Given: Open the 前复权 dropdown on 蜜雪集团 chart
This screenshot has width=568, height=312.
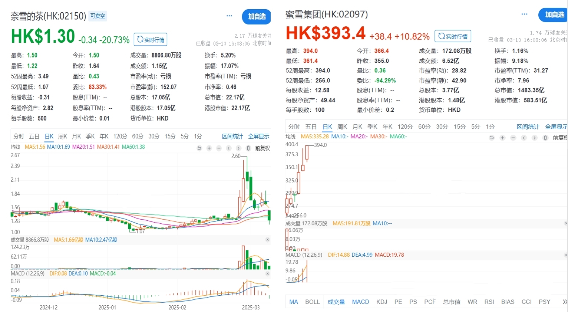Looking at the screenshot, I should (560, 138).
